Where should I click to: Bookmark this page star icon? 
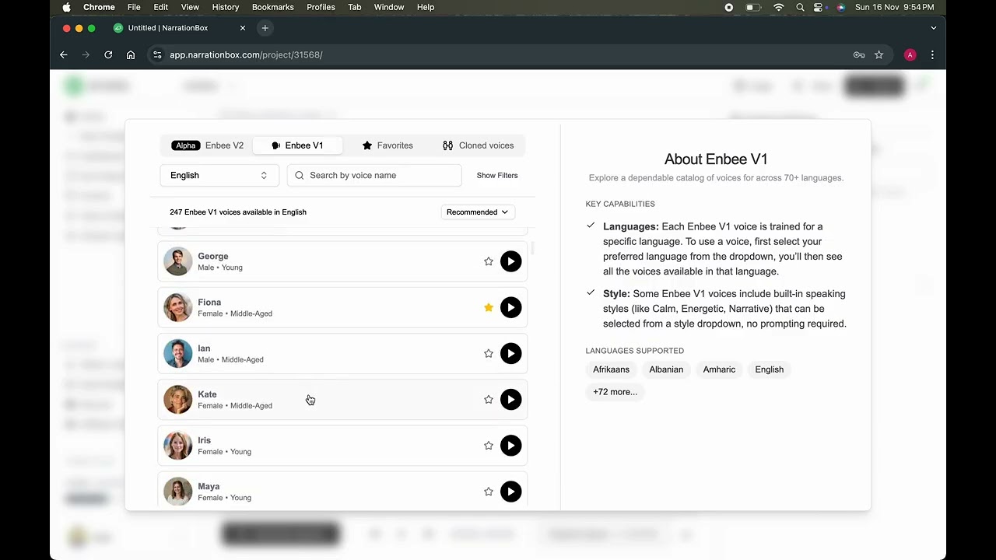tap(879, 54)
